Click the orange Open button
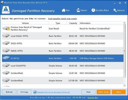128x100 pixels. click(119, 92)
